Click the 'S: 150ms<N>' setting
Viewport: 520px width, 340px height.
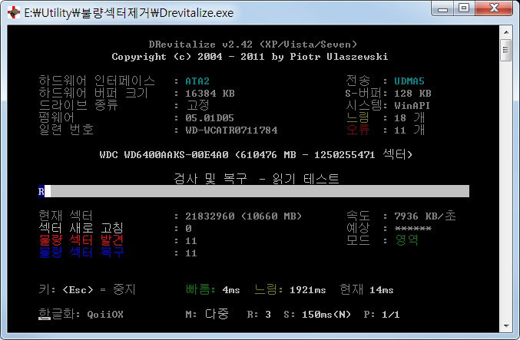tap(317, 314)
